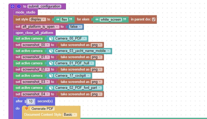
Task: Toggle the 'in parent doc' checkbox
Action: 154,19
